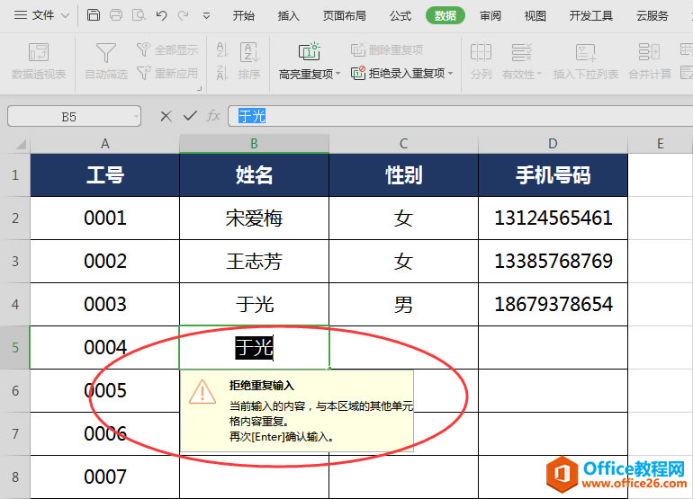Cancel entry with the X formula bar icon
The width and height of the screenshot is (693, 499).
pos(166,116)
